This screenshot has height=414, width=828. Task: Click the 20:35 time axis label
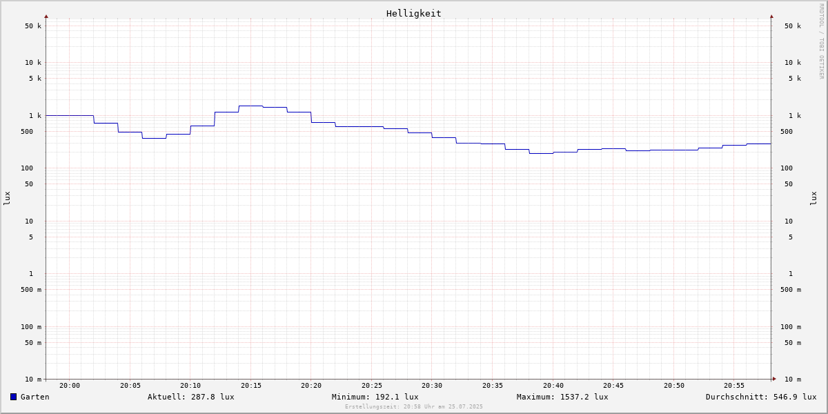pos(493,386)
